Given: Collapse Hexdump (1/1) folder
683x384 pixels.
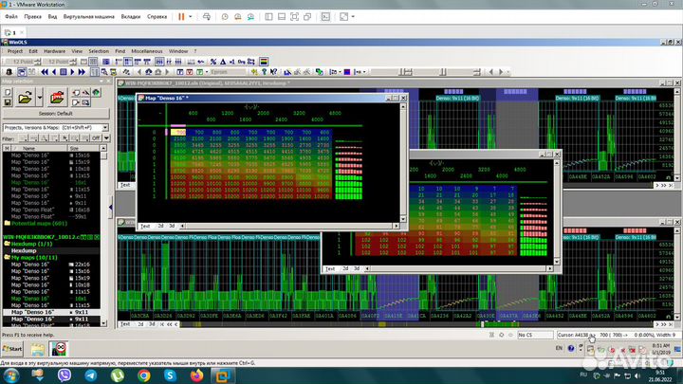Looking at the screenshot, I should point(28,244).
